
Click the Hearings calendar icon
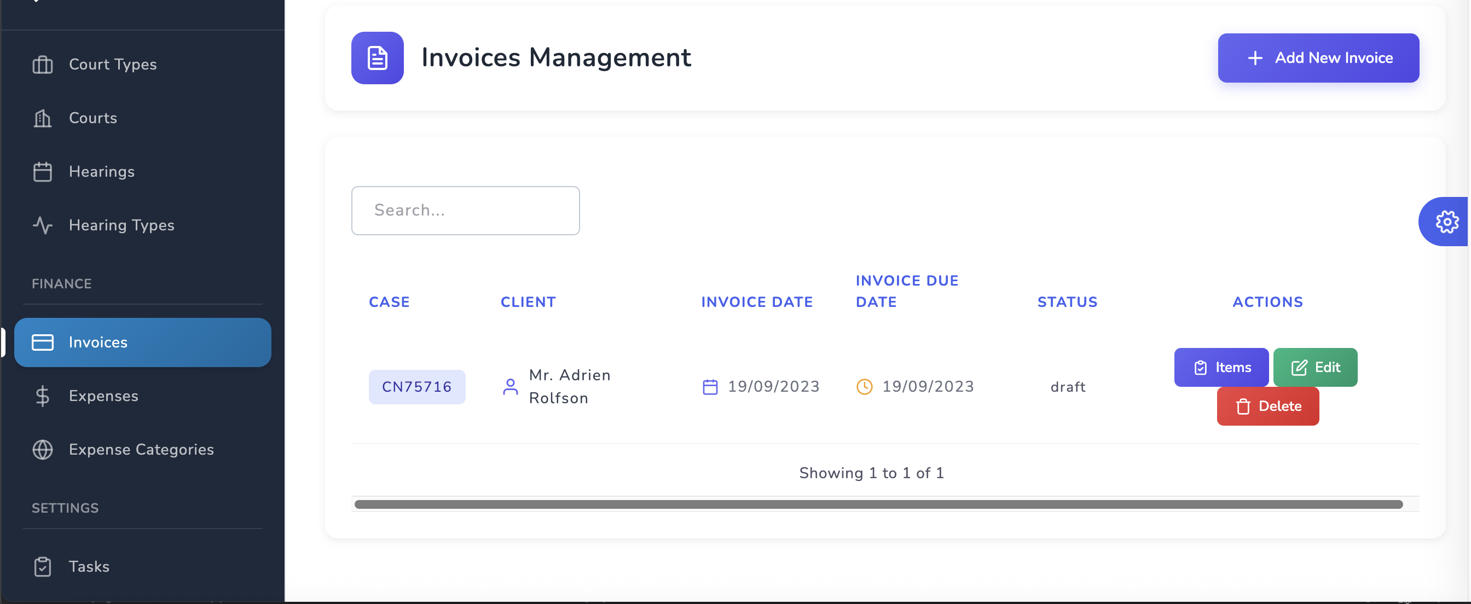click(43, 171)
